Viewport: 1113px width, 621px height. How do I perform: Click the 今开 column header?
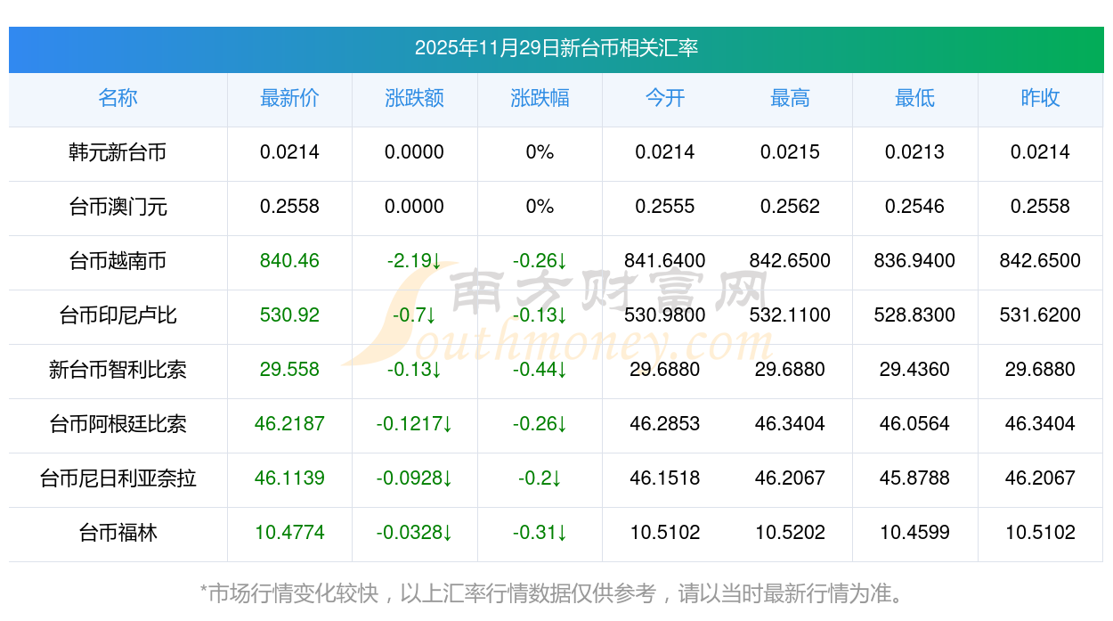(665, 98)
